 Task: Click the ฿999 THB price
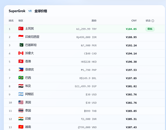pyautogui.click(x=90, y=111)
